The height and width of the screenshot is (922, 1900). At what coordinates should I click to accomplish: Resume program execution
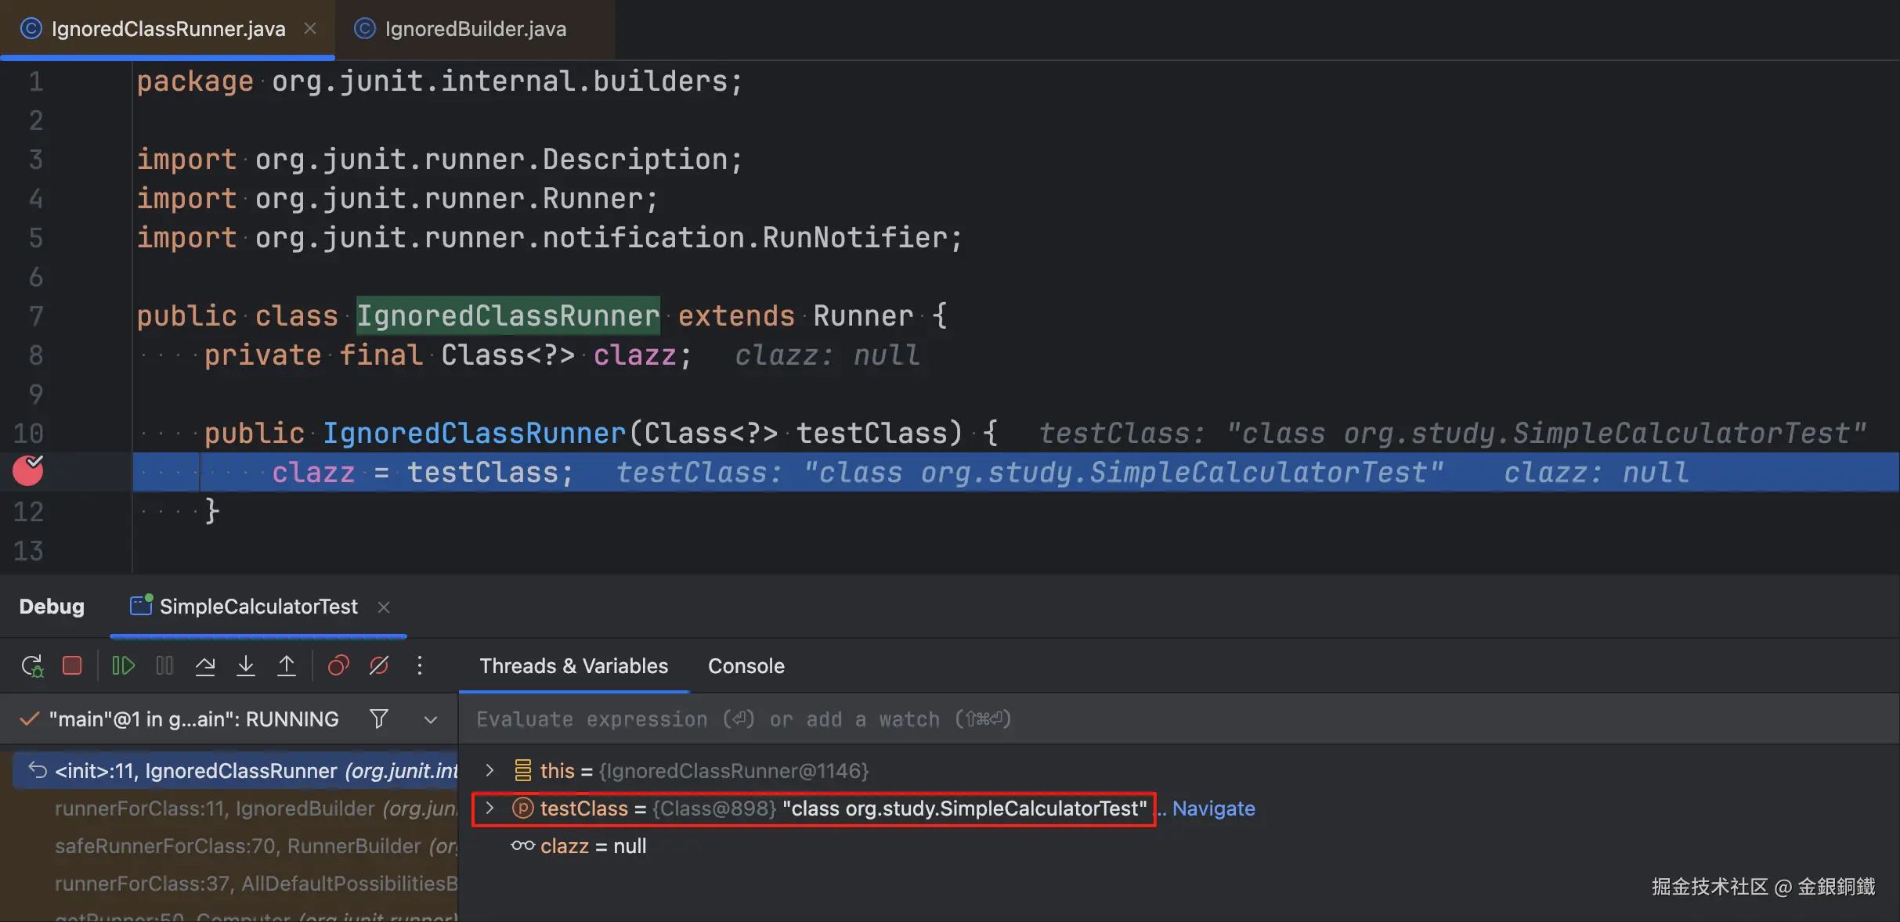tap(123, 666)
